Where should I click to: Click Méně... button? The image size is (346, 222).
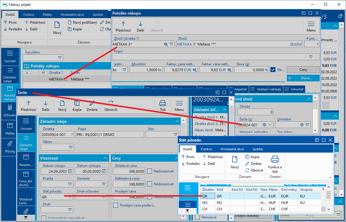pos(303,78)
